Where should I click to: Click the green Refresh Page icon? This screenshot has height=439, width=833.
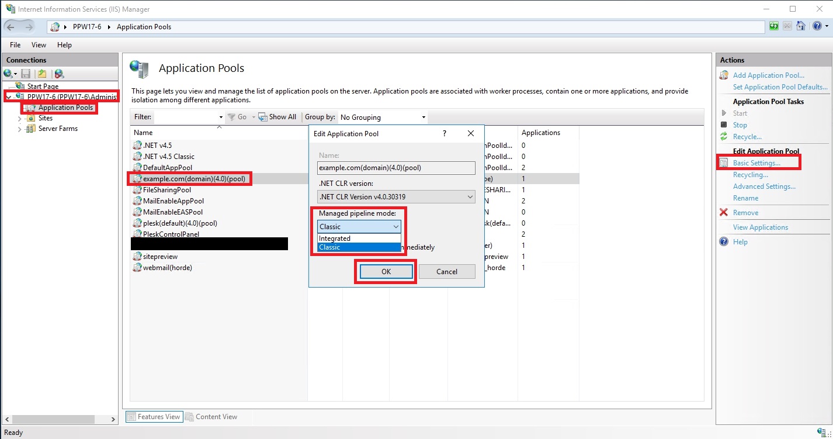774,26
